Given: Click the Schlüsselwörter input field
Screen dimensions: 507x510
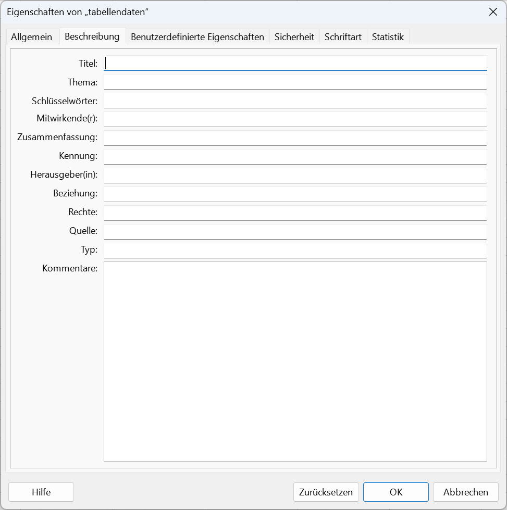Looking at the screenshot, I should click(295, 101).
